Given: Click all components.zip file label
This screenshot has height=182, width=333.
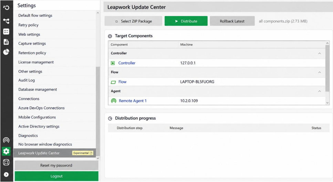Looking at the screenshot, I should (283, 21).
